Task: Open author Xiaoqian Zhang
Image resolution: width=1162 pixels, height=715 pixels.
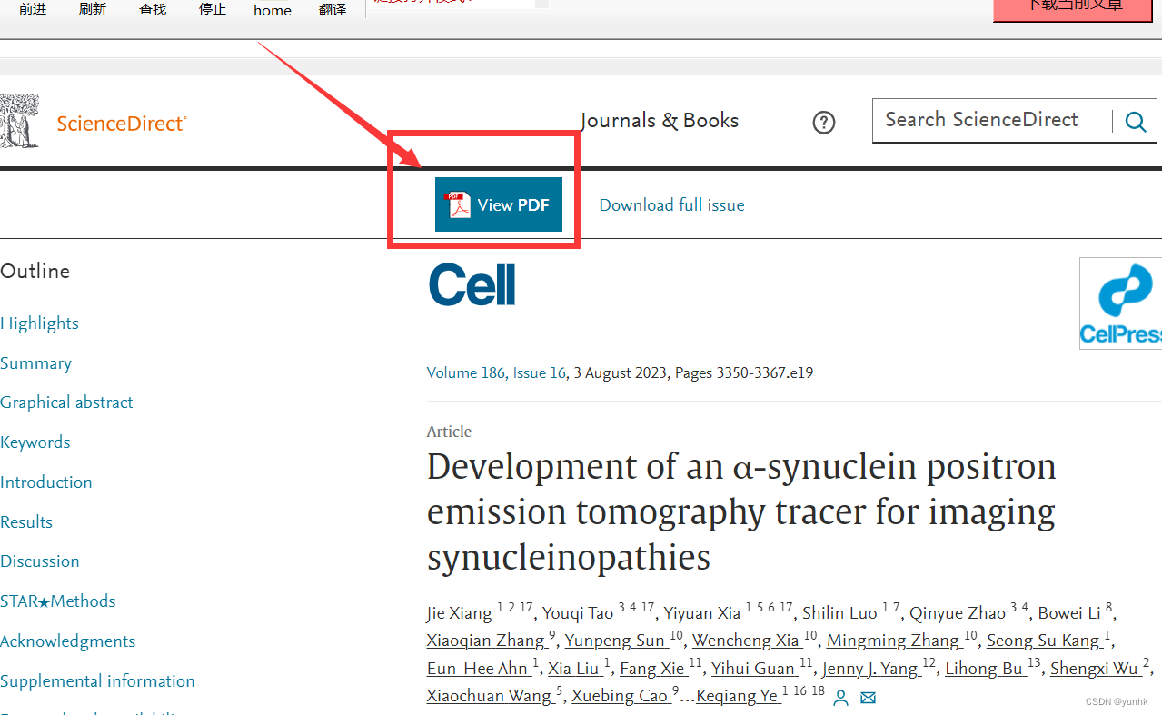Action: [485, 641]
